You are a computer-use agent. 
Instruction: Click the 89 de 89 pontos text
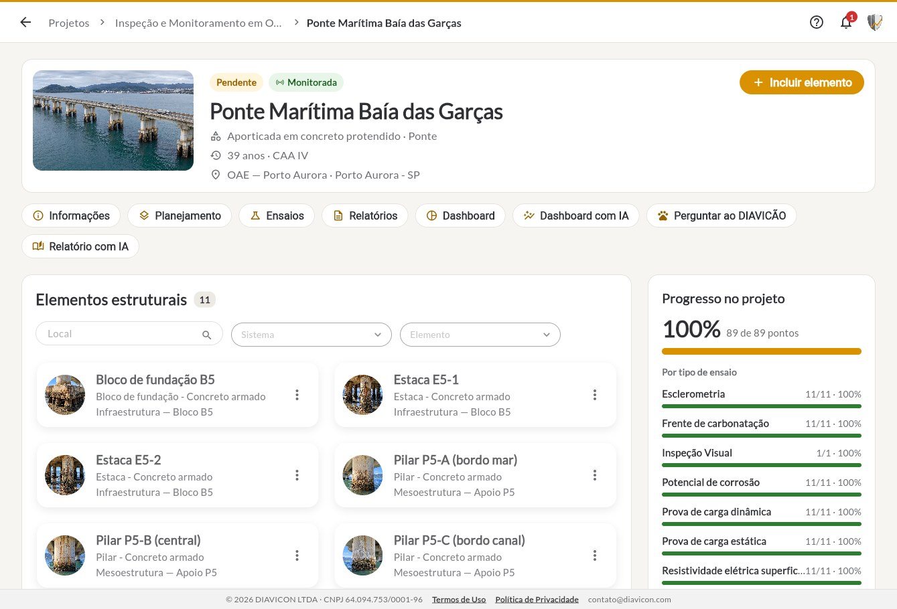click(762, 333)
